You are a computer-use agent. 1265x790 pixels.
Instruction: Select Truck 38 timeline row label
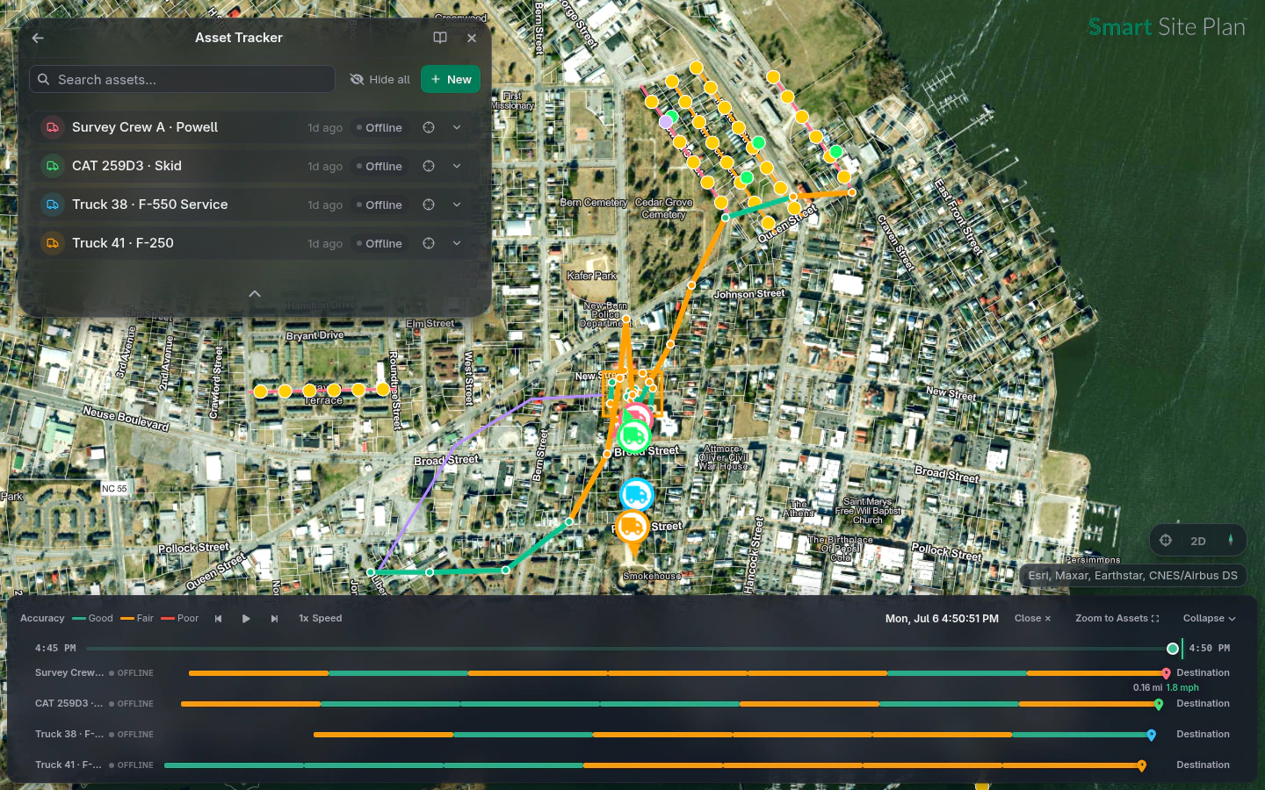click(69, 735)
